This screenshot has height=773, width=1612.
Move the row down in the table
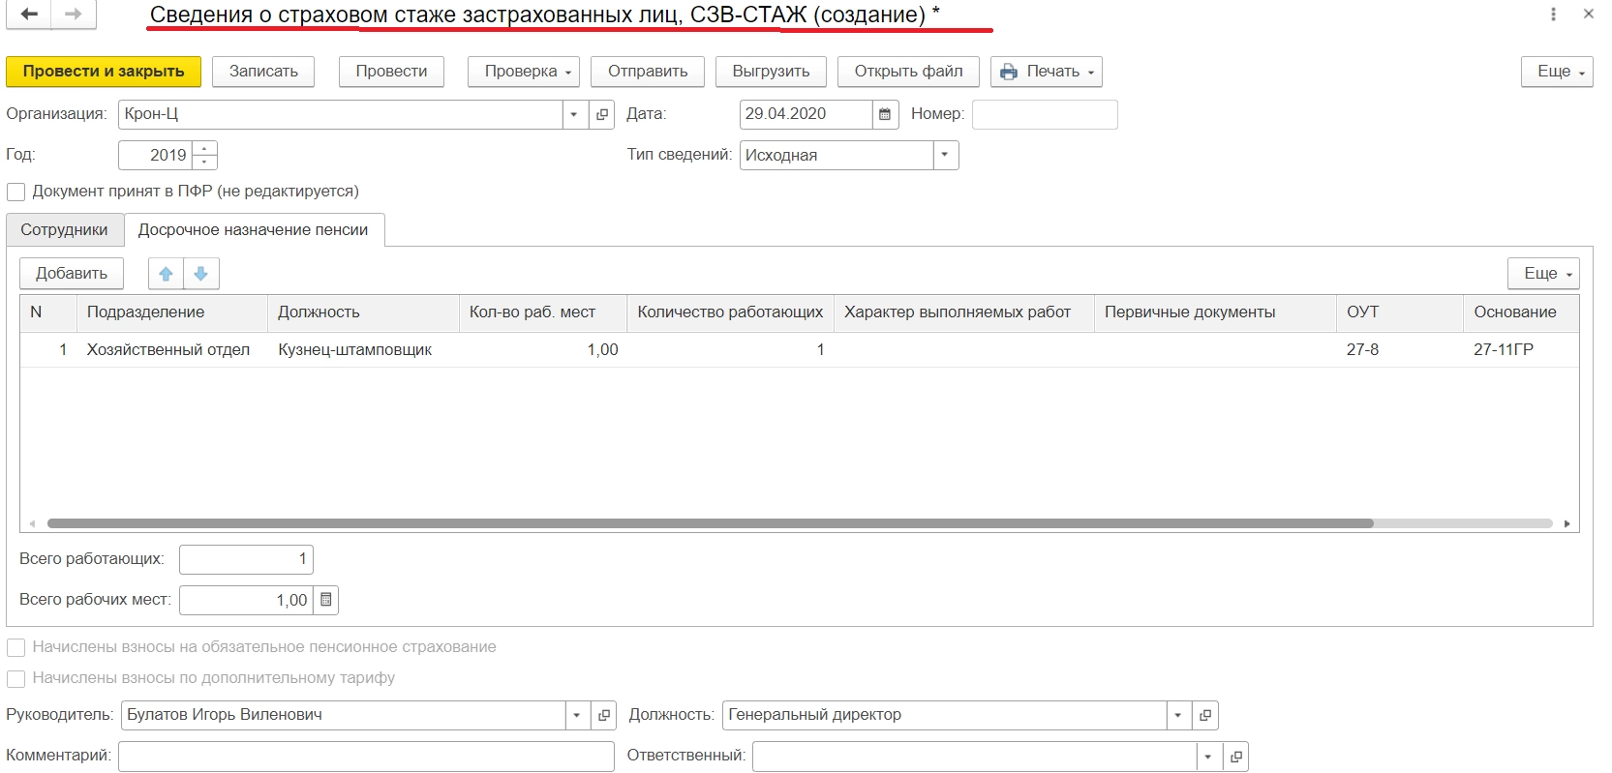click(201, 274)
